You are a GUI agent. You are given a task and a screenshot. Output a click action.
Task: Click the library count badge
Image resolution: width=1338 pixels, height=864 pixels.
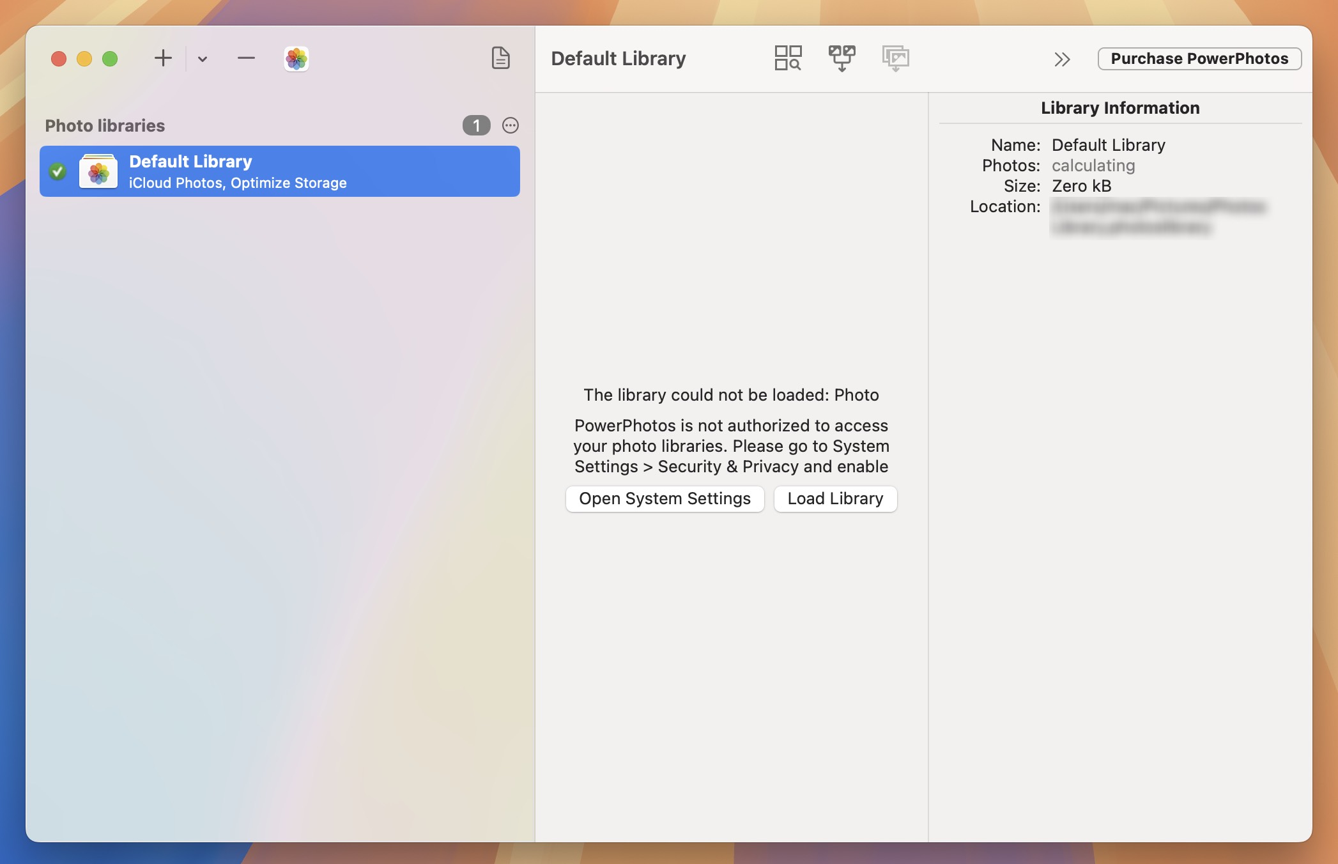476,125
